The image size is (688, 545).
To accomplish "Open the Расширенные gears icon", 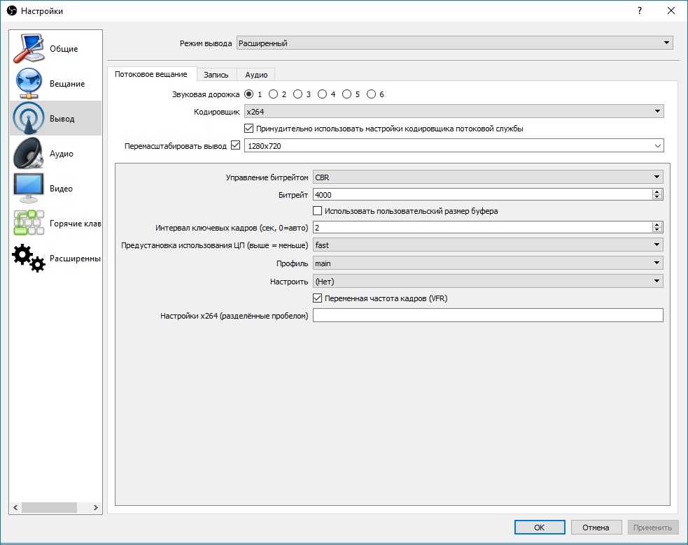I will (29, 258).
